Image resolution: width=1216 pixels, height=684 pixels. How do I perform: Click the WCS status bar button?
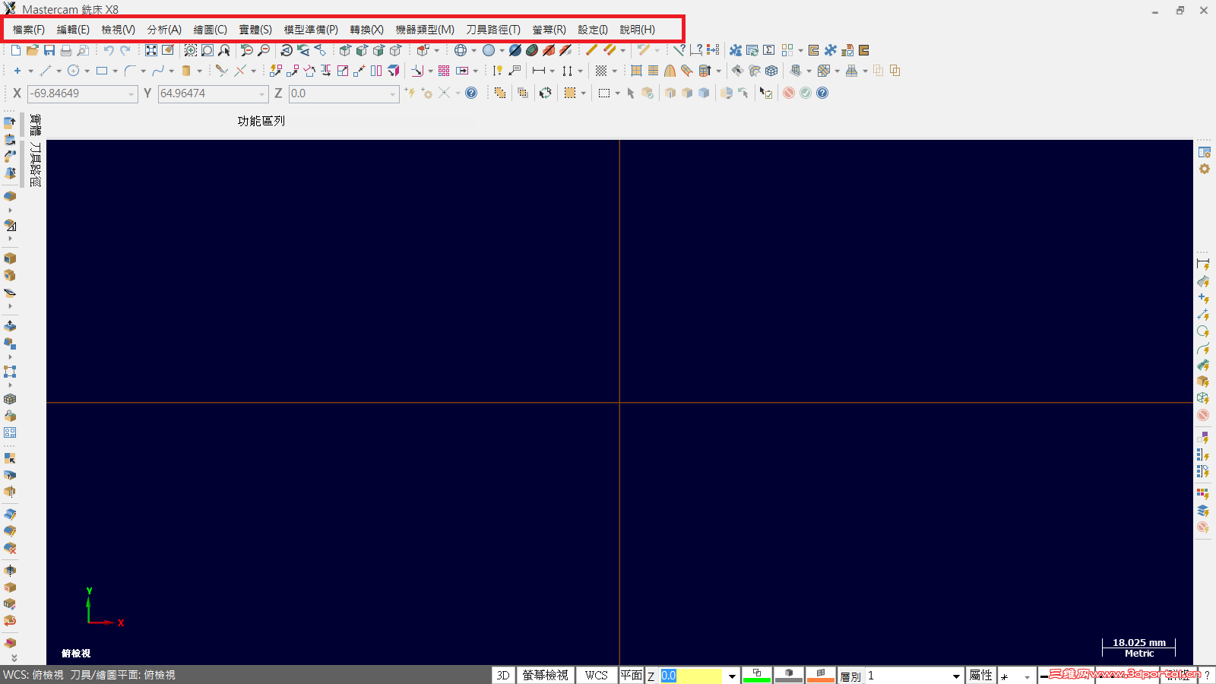(597, 675)
